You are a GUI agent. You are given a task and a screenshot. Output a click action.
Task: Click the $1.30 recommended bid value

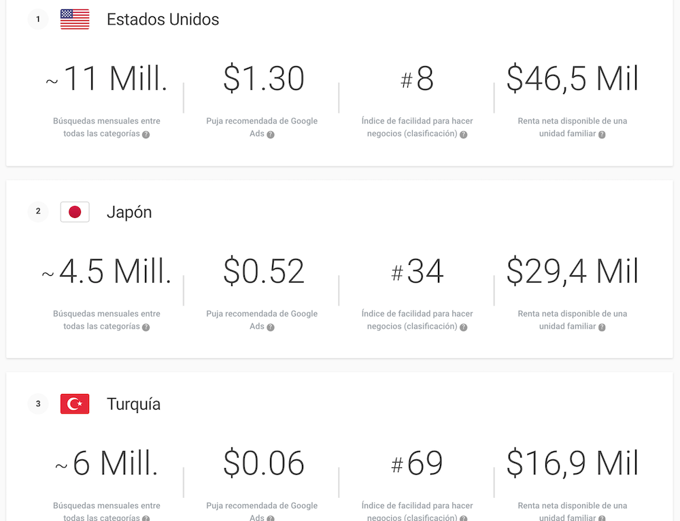264,79
